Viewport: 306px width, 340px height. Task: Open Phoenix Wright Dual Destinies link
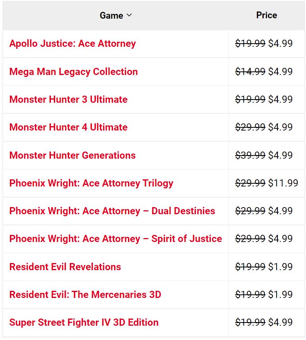[x=112, y=211]
